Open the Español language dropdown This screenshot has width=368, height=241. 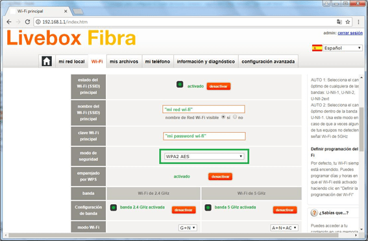pos(343,48)
